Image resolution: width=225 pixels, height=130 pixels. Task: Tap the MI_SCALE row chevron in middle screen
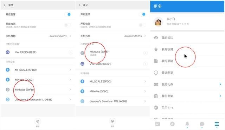tap(145, 81)
